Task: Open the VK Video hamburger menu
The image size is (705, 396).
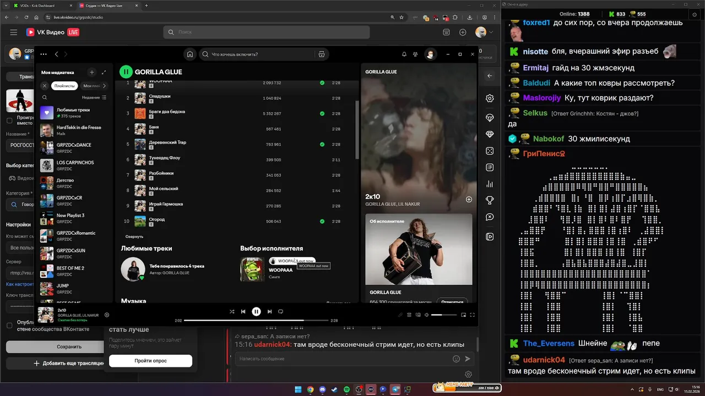Action: [14, 32]
